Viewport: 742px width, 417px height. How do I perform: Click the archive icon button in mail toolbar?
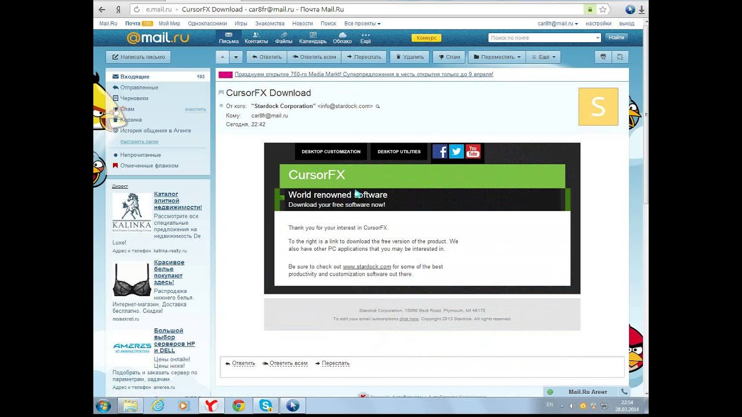[x=603, y=57]
